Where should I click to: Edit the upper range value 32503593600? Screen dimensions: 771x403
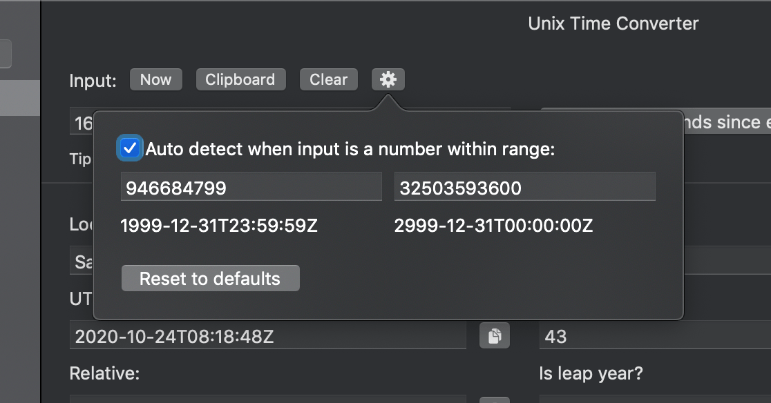point(524,186)
